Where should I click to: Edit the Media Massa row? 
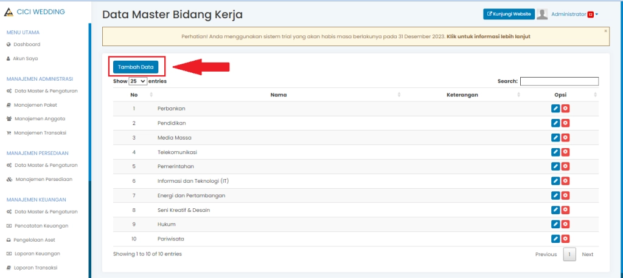point(555,138)
